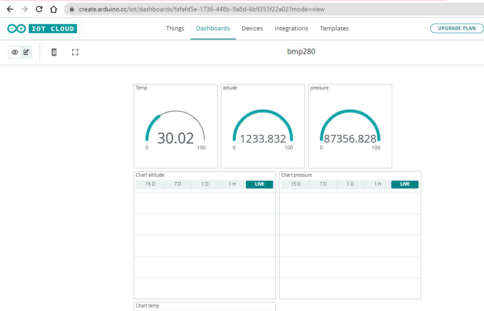
Task: Click the Upgrade Plan button
Action: pyautogui.click(x=457, y=28)
